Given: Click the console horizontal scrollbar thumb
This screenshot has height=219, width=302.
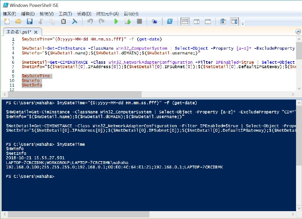Looking at the screenshot, I should click(78, 214).
